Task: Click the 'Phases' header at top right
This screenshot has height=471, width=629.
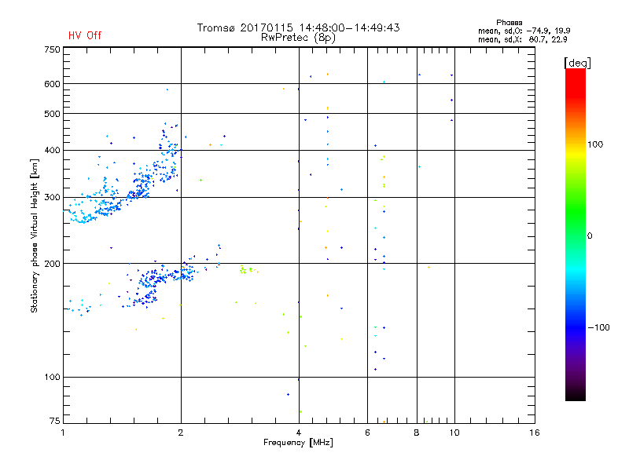Action: pyautogui.click(x=509, y=23)
